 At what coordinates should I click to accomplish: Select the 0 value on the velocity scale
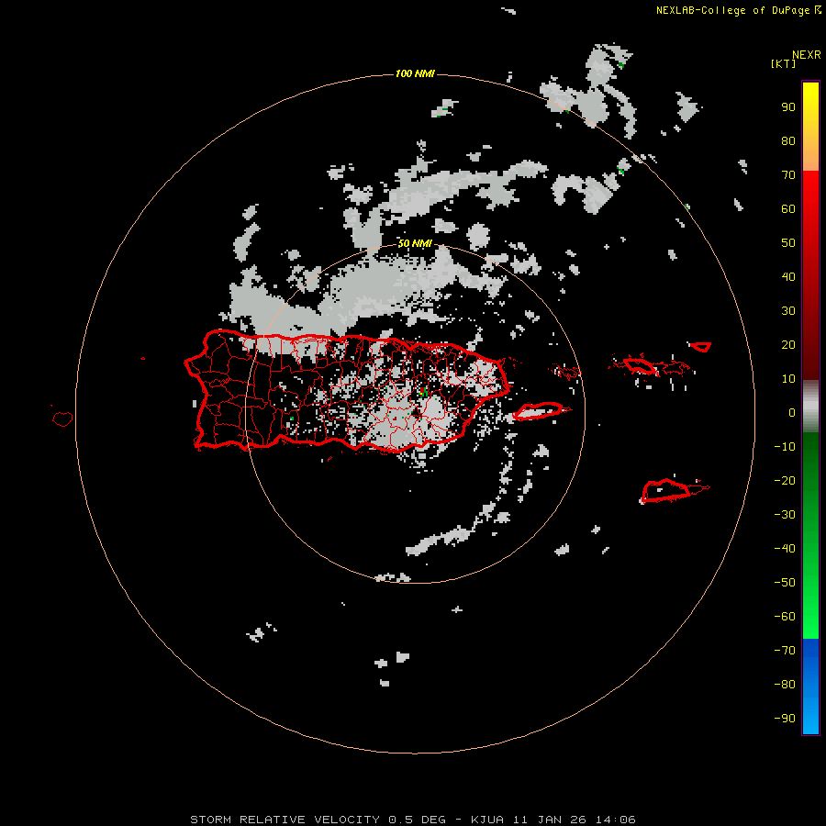(x=792, y=413)
